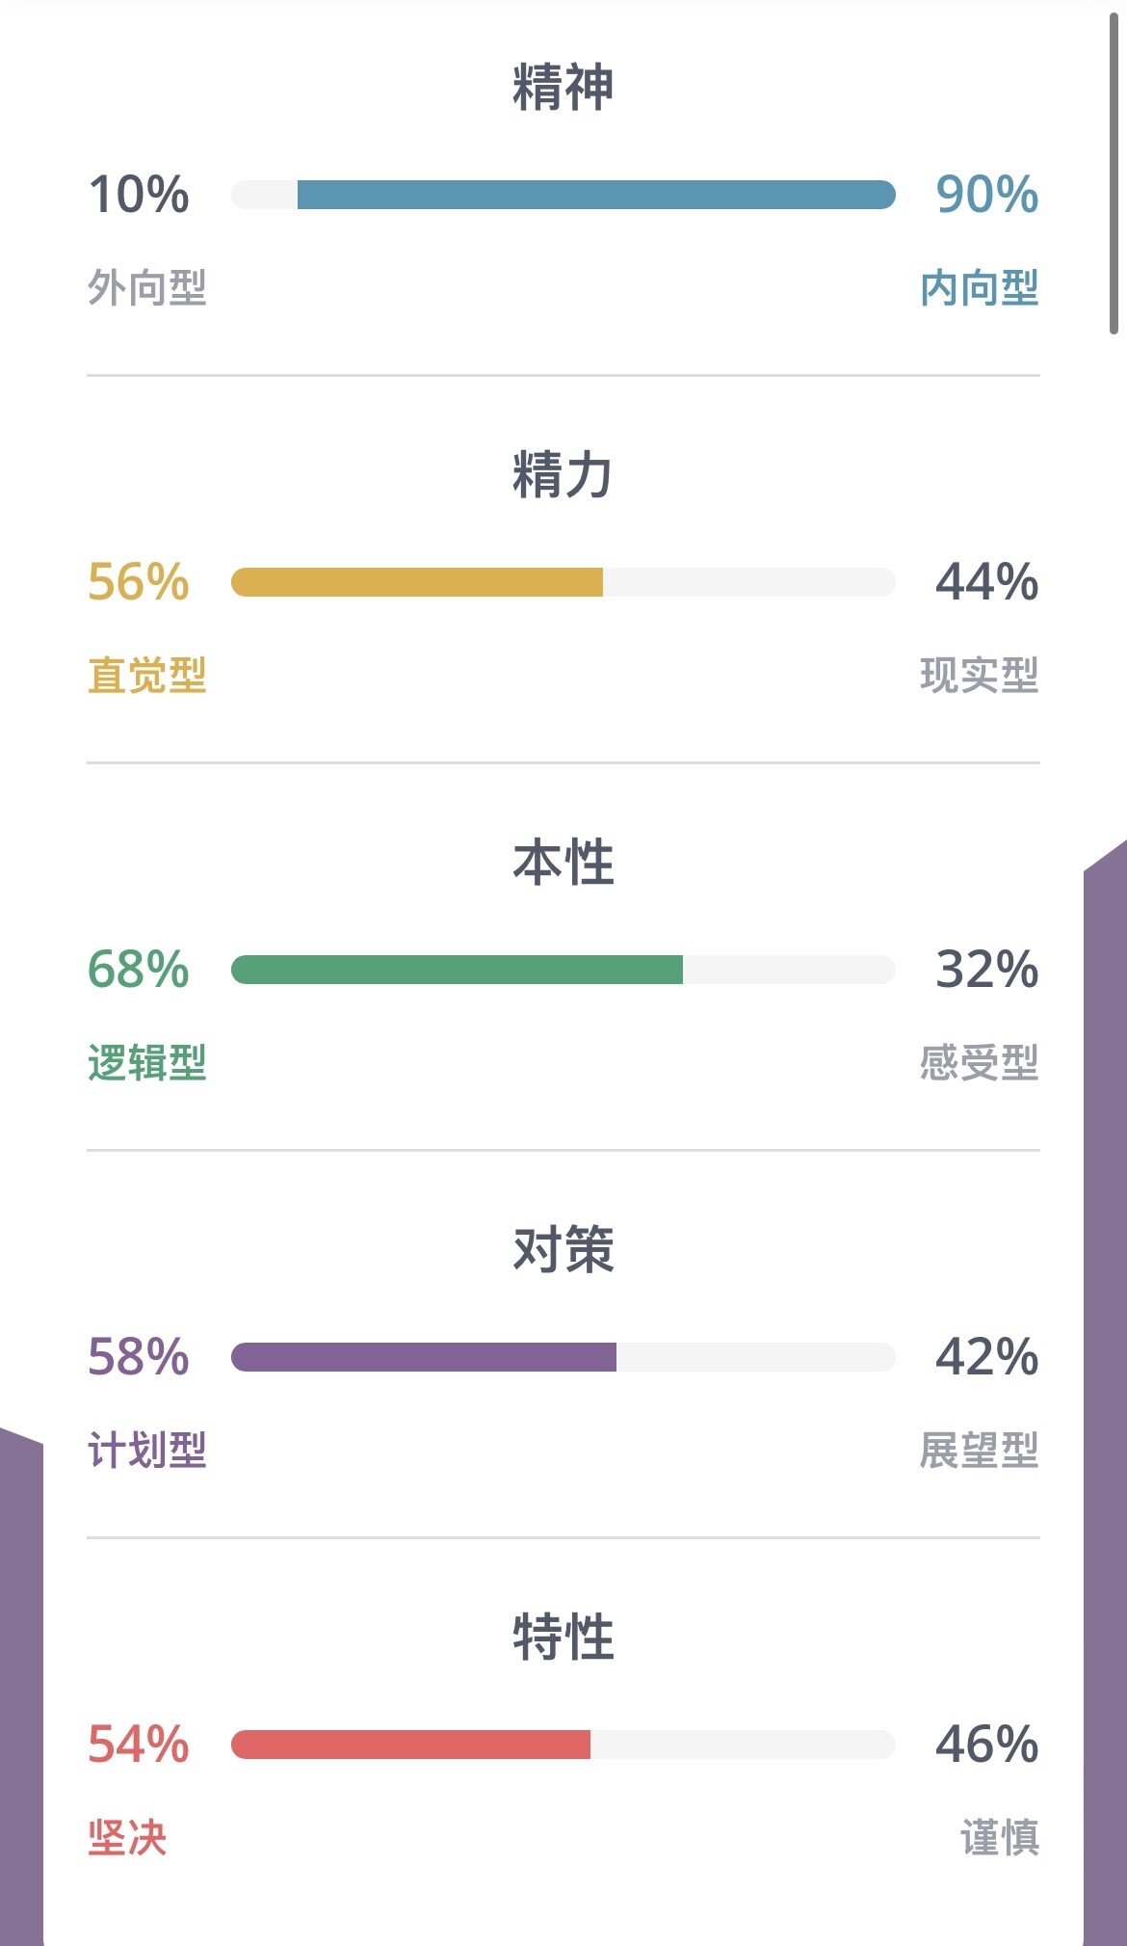Choose the 感受型 label
Viewport: 1127px width, 1946px height.
[980, 1063]
